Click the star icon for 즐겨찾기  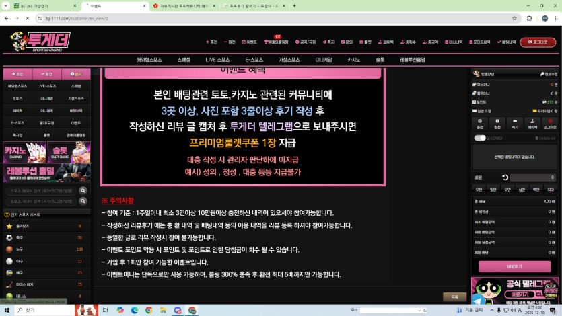click(x=7, y=226)
